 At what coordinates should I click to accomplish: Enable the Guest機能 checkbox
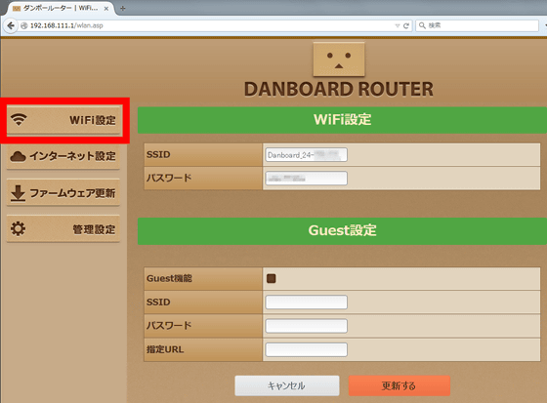click(x=272, y=278)
